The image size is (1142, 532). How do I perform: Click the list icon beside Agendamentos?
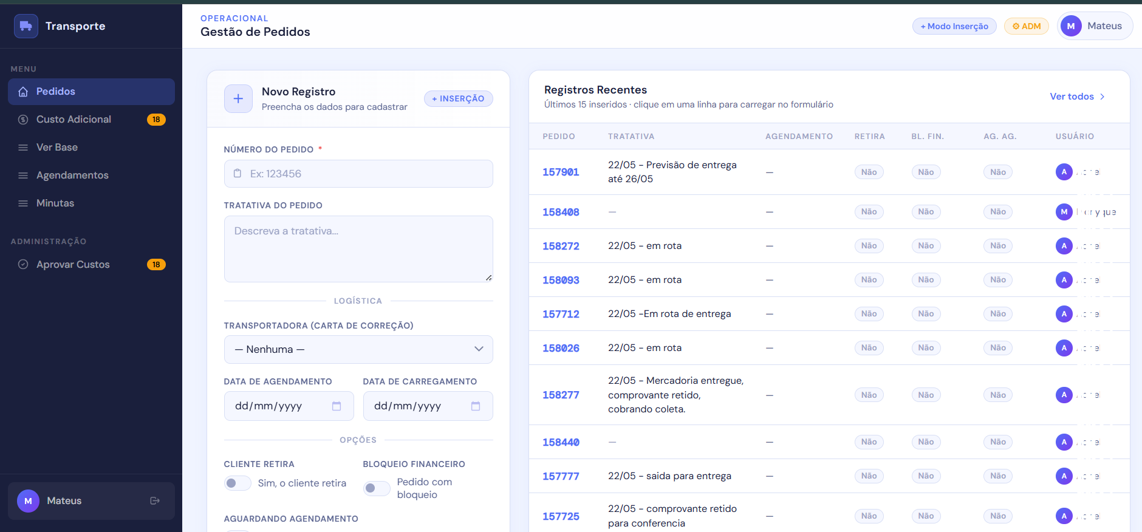click(23, 176)
